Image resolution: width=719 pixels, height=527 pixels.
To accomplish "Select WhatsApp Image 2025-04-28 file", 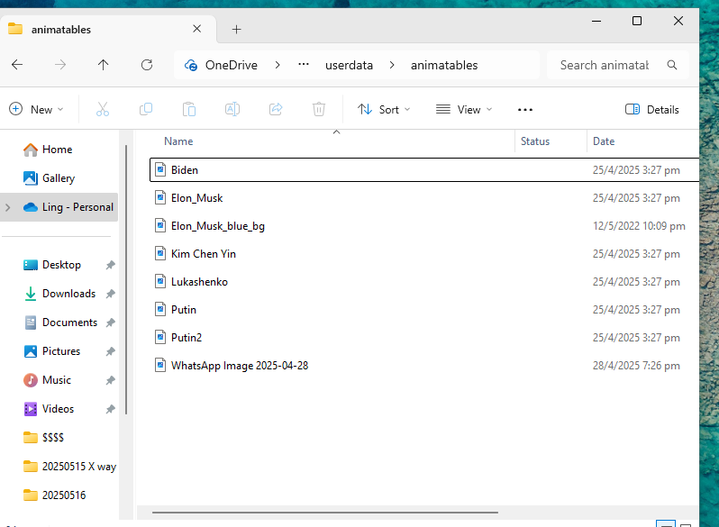I will pos(240,366).
